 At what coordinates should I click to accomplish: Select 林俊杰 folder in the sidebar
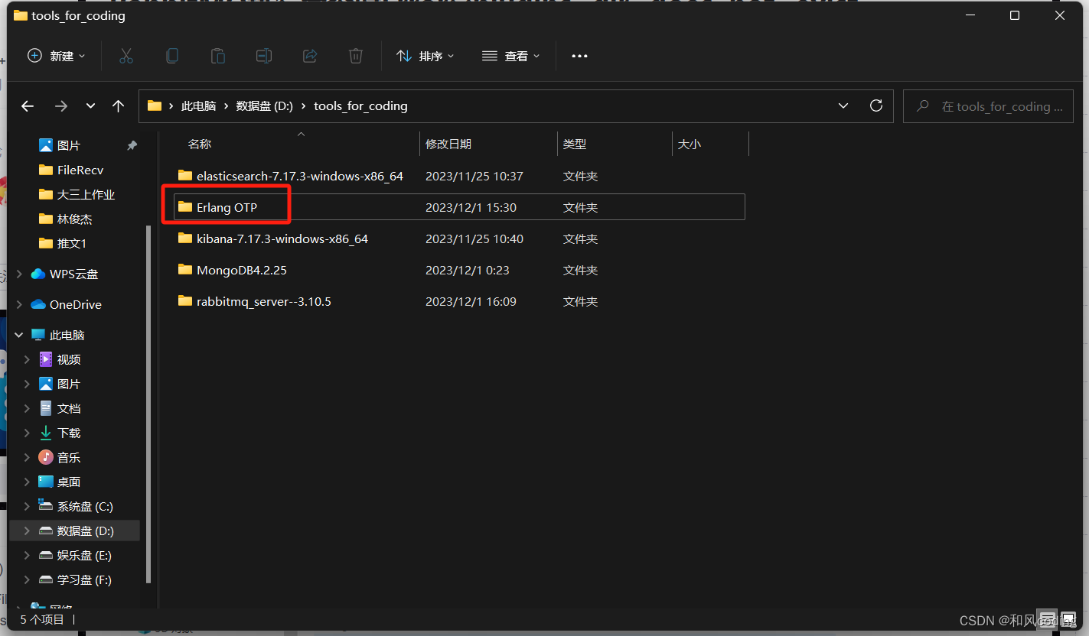[x=74, y=219]
